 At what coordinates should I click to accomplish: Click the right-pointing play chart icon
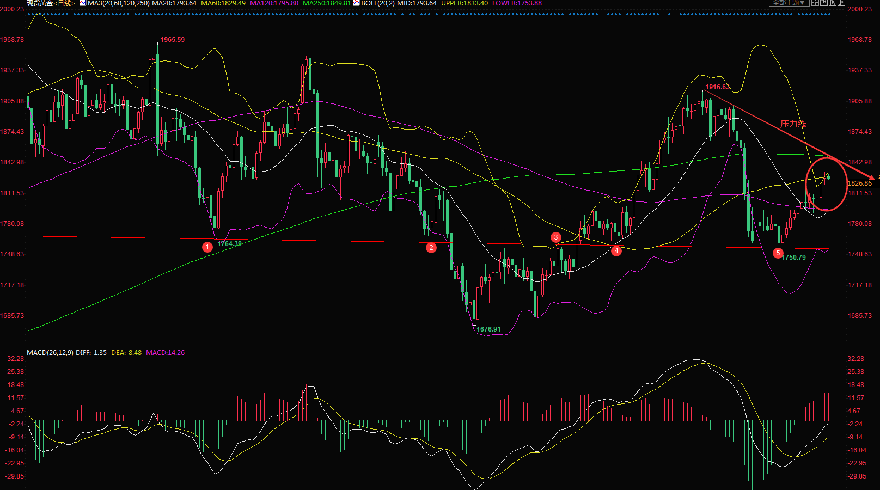pos(833,3)
